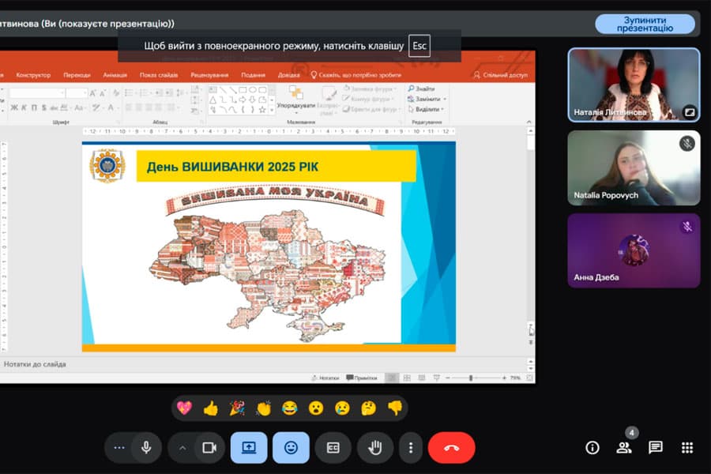The image size is (711, 474).
Task: Show the participants list
Action: coord(624,447)
